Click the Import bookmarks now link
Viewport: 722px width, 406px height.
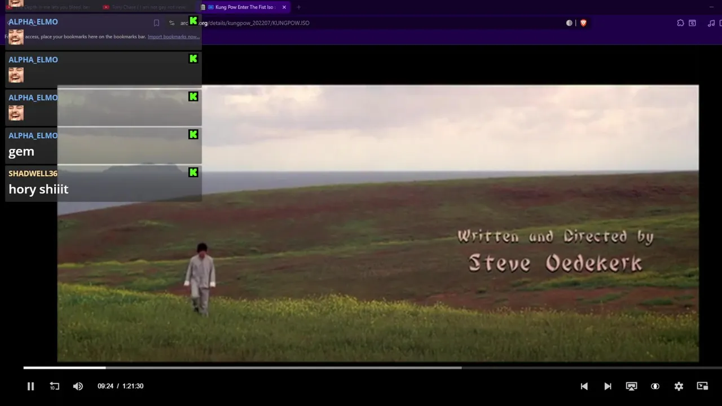(x=173, y=37)
